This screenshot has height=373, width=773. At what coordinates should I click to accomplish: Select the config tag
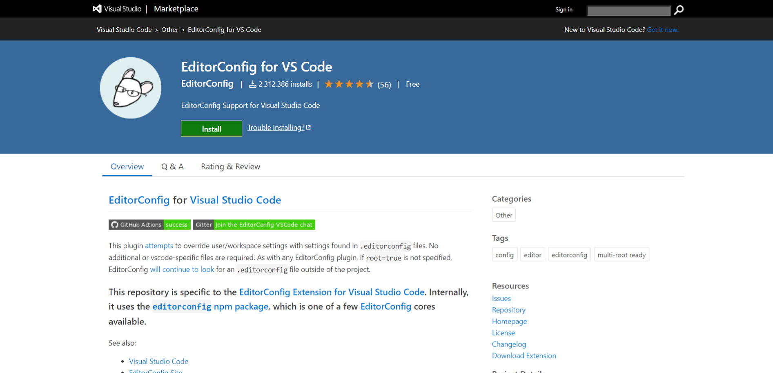tap(505, 255)
